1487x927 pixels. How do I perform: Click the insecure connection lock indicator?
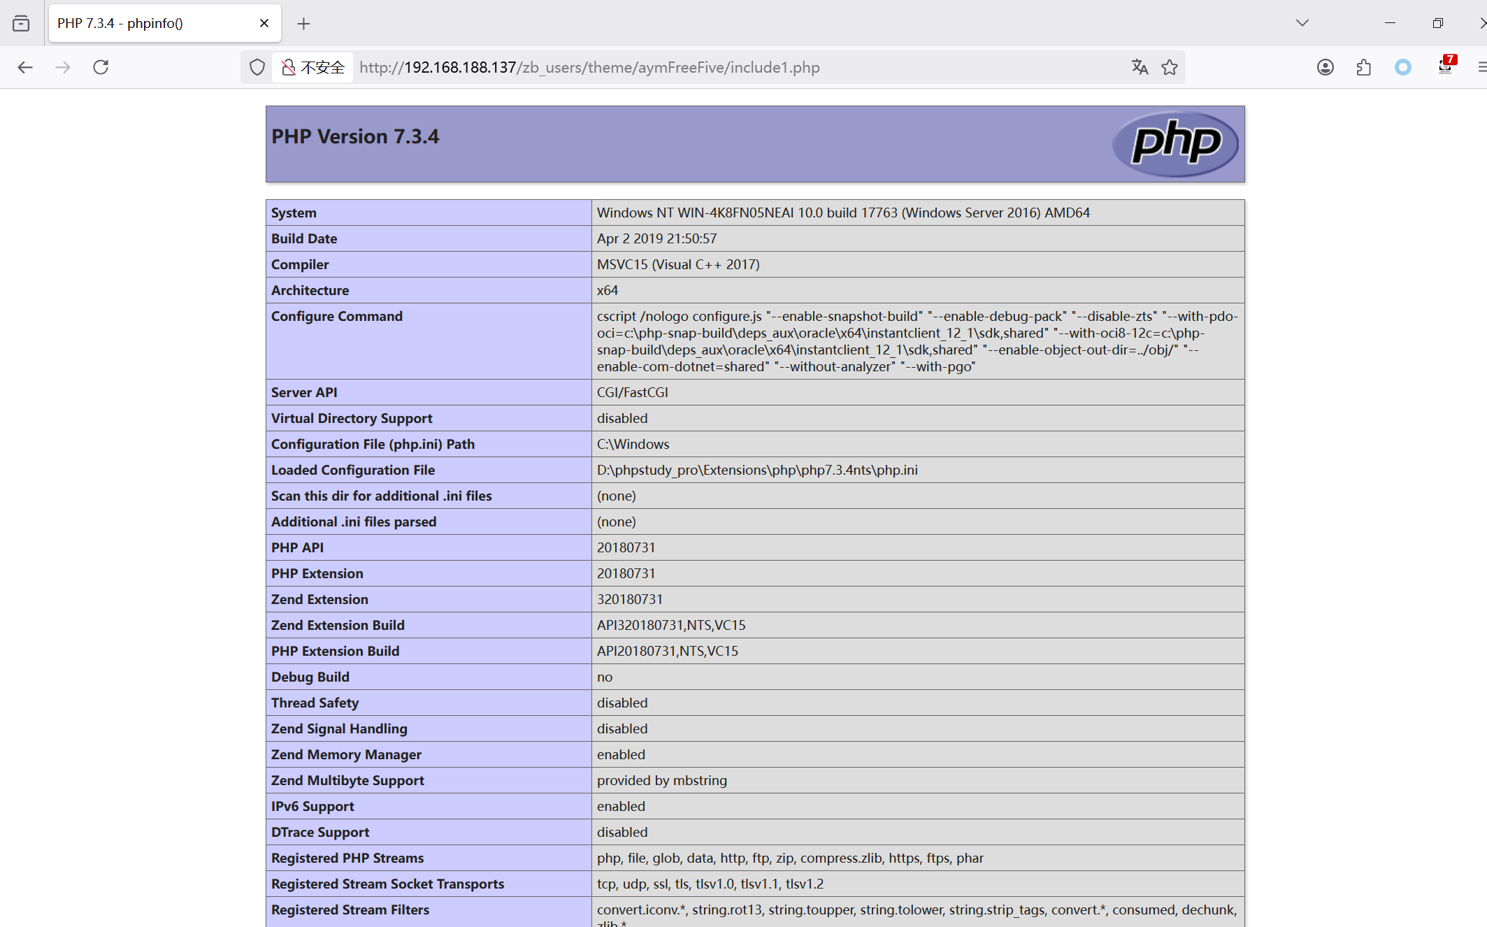(x=313, y=67)
